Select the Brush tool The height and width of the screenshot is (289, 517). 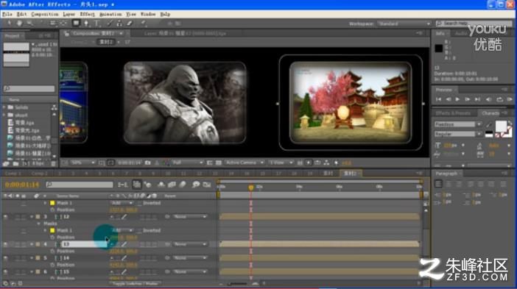[x=109, y=23]
